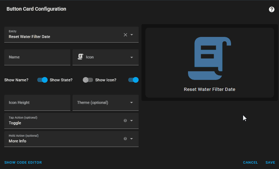Click the More Info value in Hold Action
This screenshot has width=279, height=169.
tap(17, 141)
